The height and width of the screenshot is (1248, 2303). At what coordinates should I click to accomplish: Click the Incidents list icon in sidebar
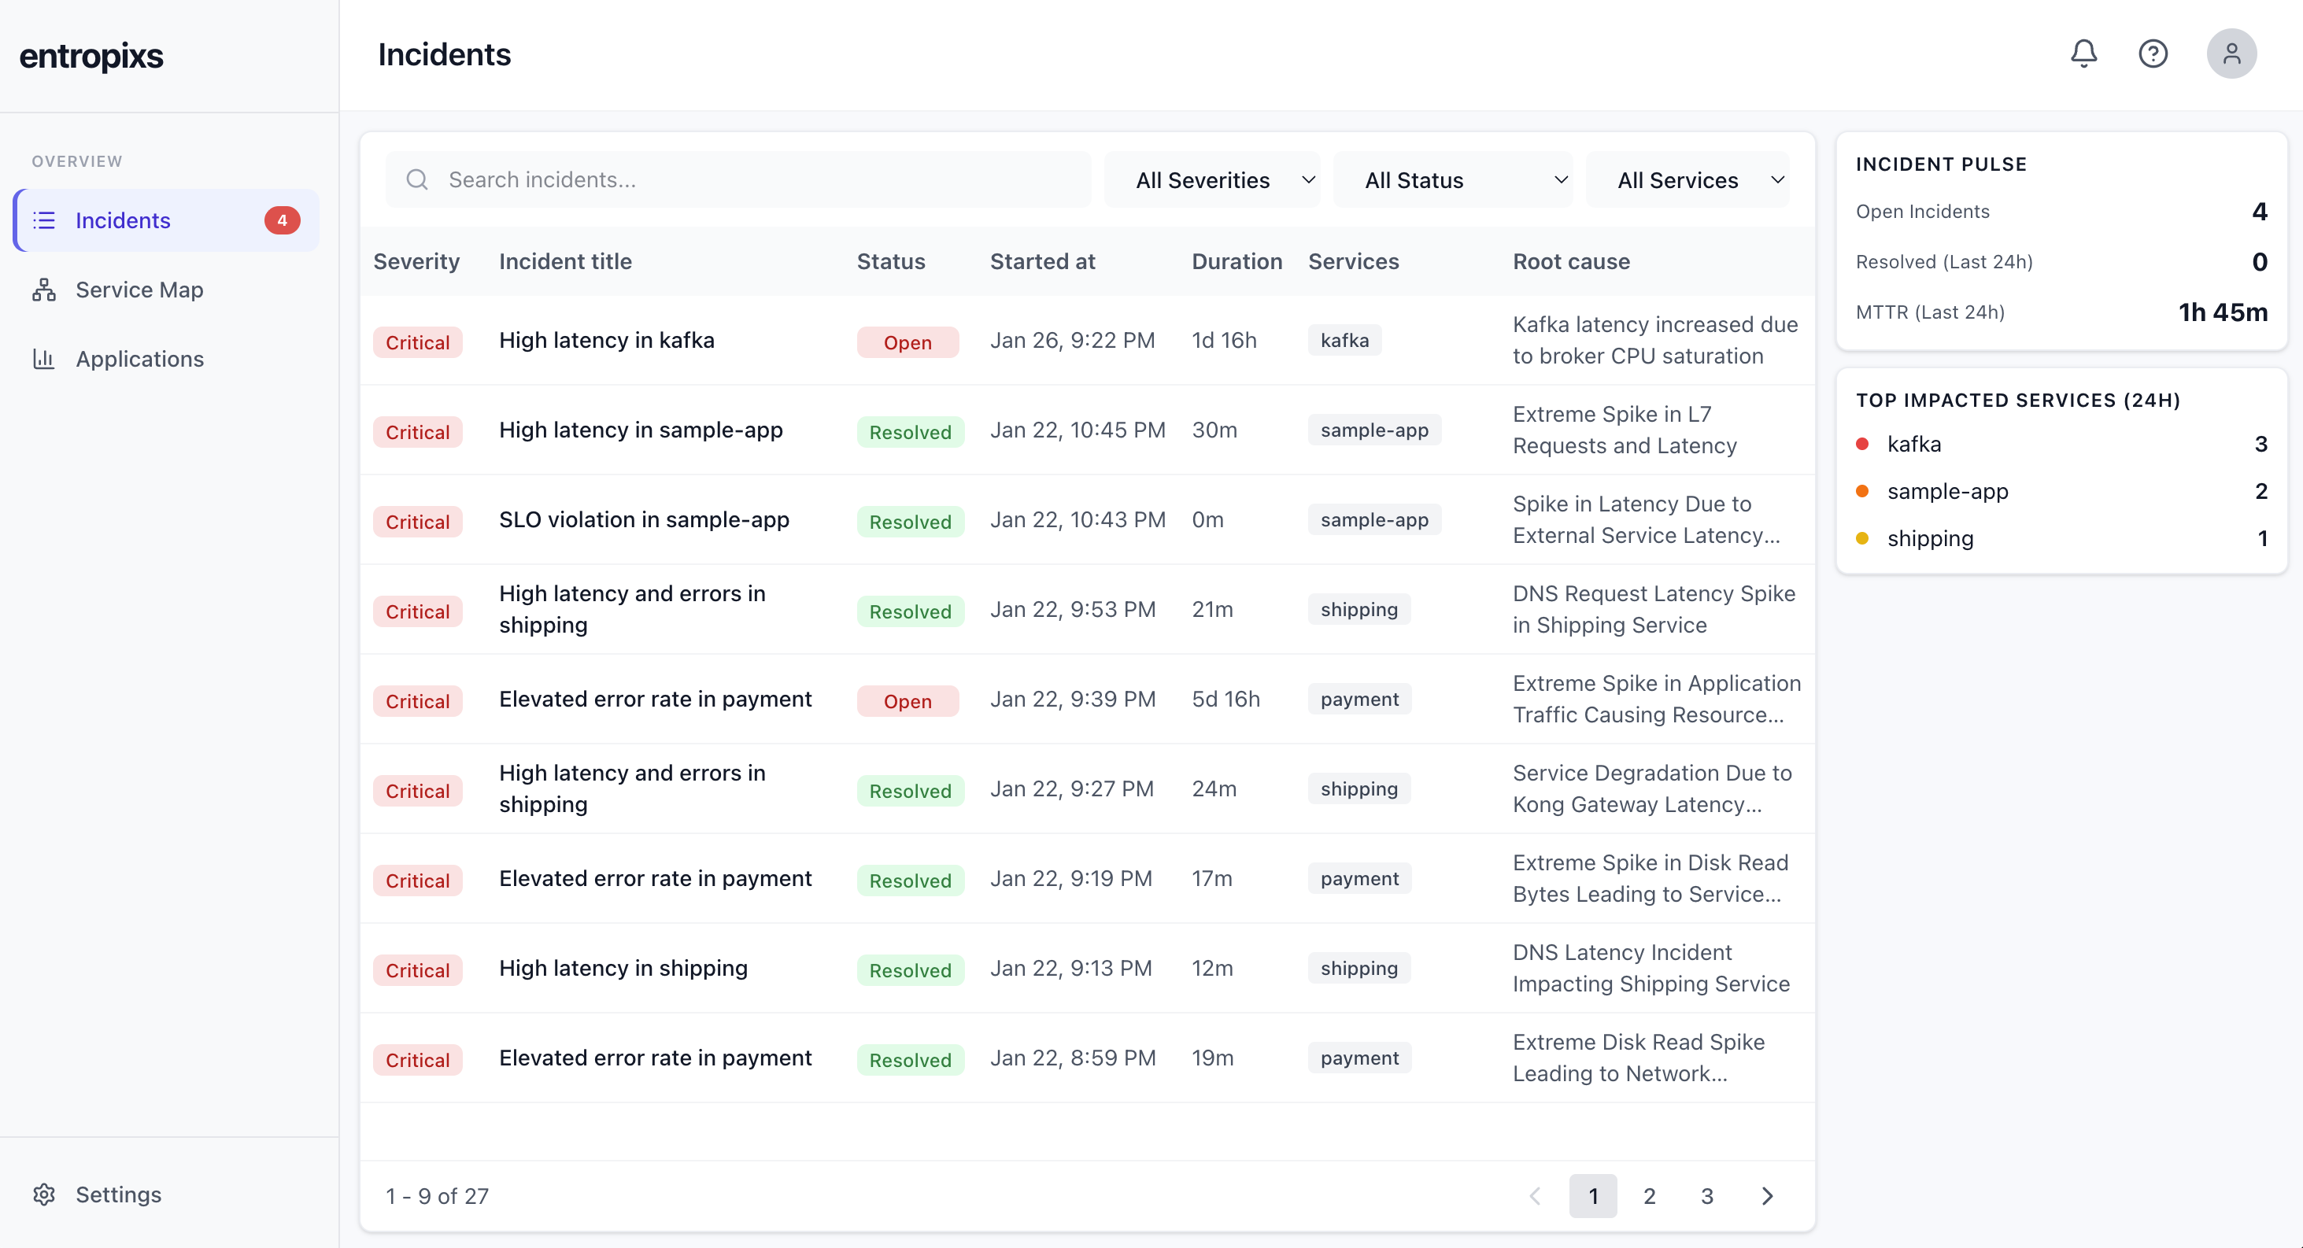(x=45, y=220)
